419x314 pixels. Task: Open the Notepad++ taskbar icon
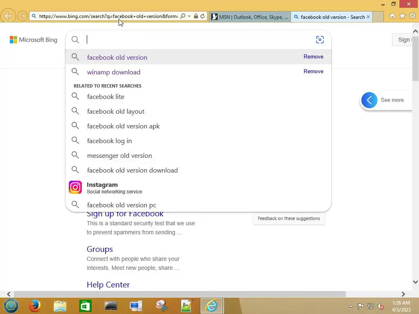(x=187, y=306)
